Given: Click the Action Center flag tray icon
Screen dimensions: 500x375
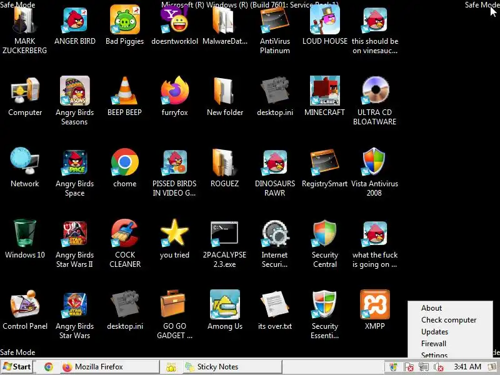Looking at the screenshot, I should coord(409,367).
